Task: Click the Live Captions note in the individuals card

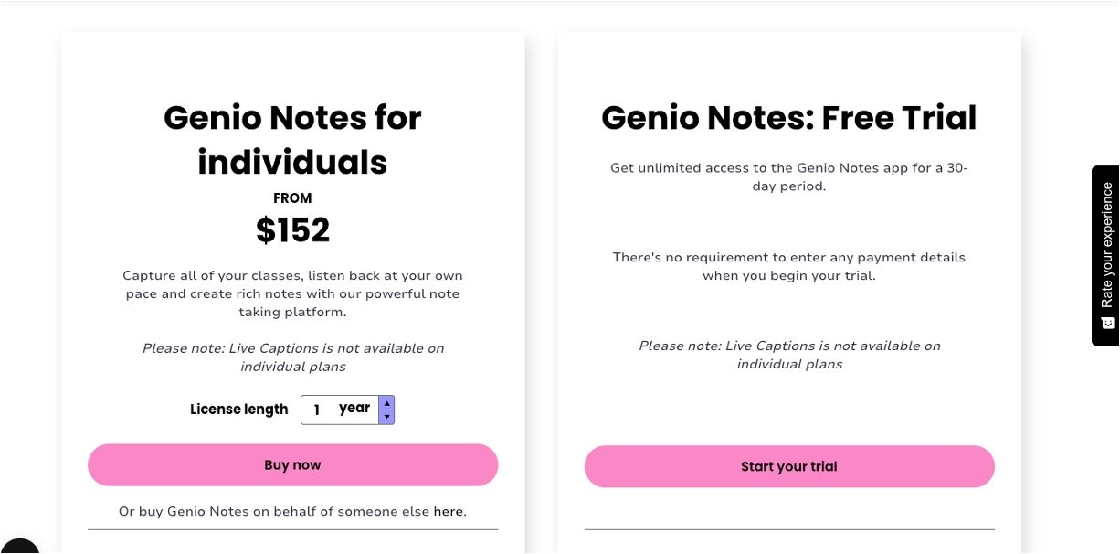Action: 292,357
